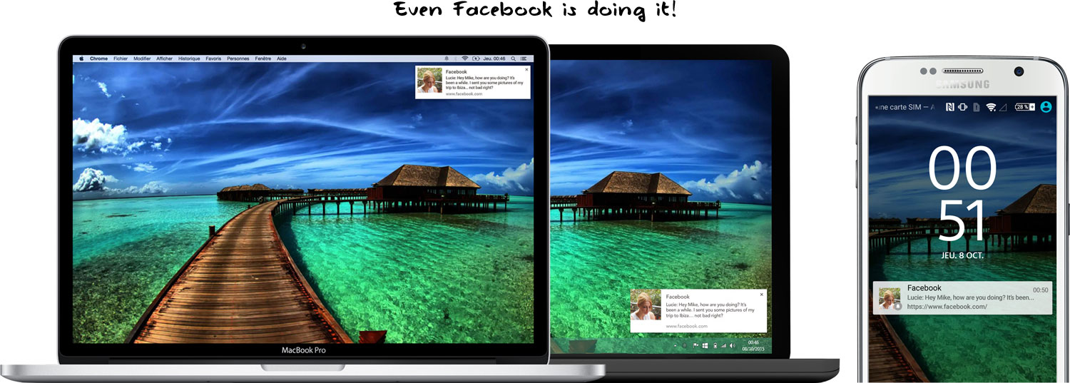Close the Facebook notification on Windows laptop
Image resolution: width=1070 pixels, height=383 pixels.
pos(761,294)
